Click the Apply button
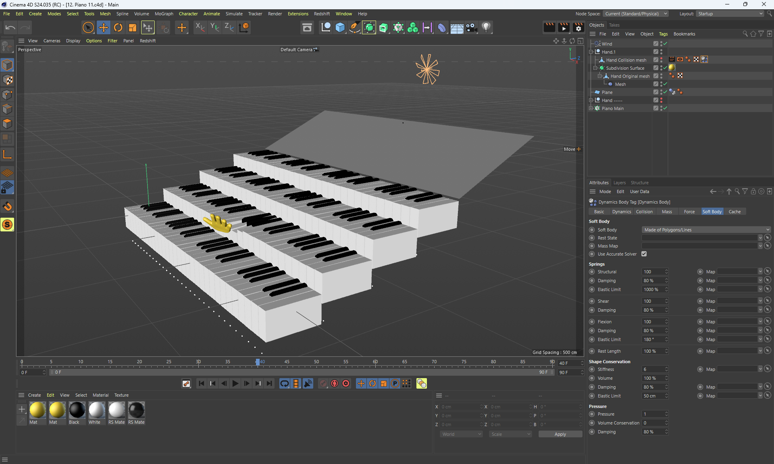Screen dimensions: 774x464 coord(560,434)
